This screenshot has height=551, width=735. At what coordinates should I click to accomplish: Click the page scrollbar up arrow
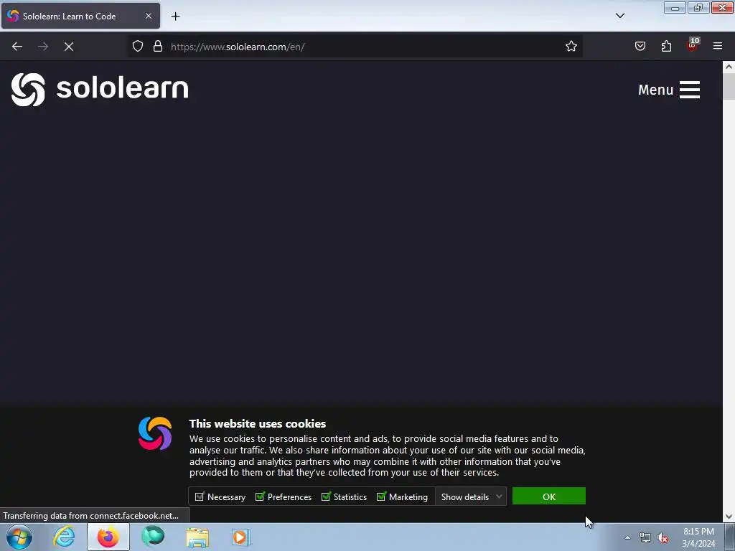[x=729, y=67]
